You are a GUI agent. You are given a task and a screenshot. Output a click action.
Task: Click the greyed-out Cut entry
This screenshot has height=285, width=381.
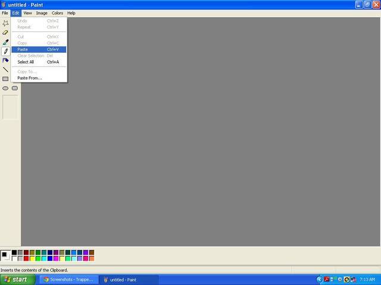tap(39, 37)
